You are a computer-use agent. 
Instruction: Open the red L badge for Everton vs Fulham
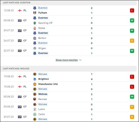(x=132, y=10)
